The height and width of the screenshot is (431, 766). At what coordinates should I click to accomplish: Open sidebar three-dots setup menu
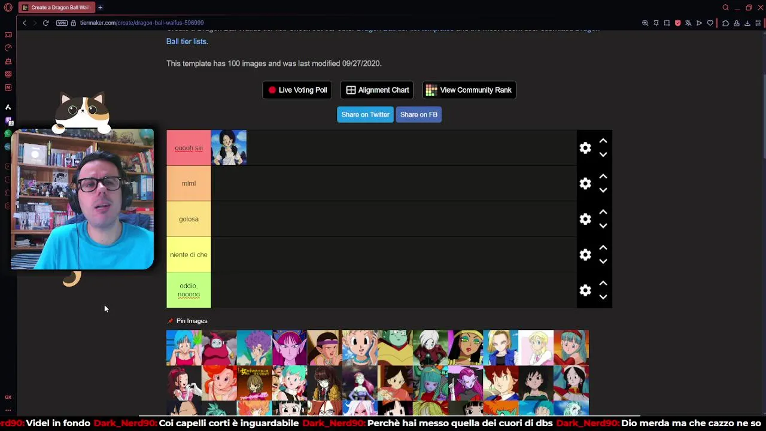(x=8, y=410)
